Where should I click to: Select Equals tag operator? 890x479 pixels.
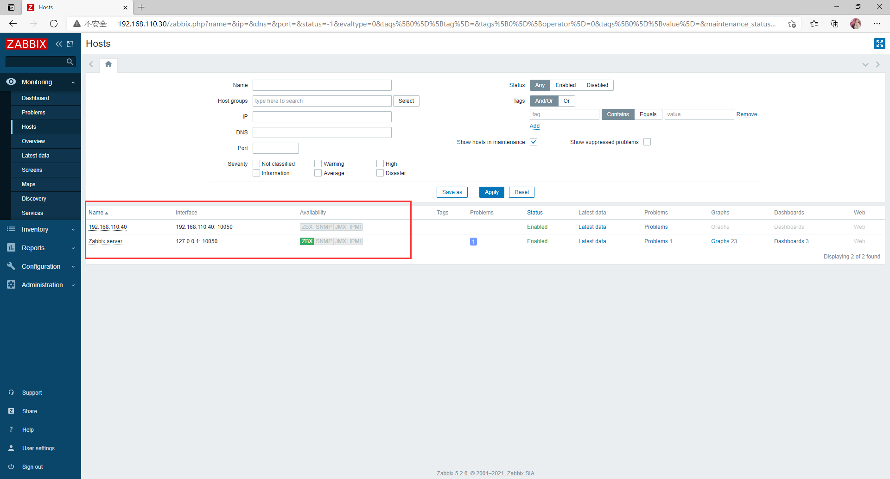648,114
